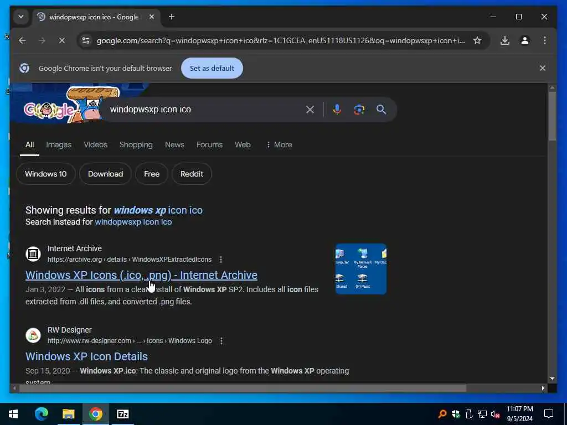Open network status tray icon
This screenshot has width=567, height=425.
pos(482,414)
